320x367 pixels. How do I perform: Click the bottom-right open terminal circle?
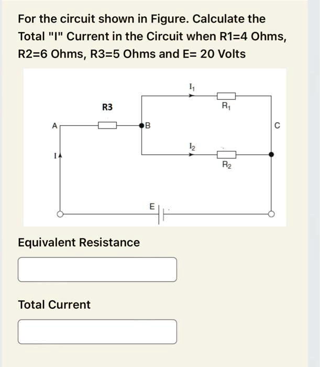(x=271, y=214)
